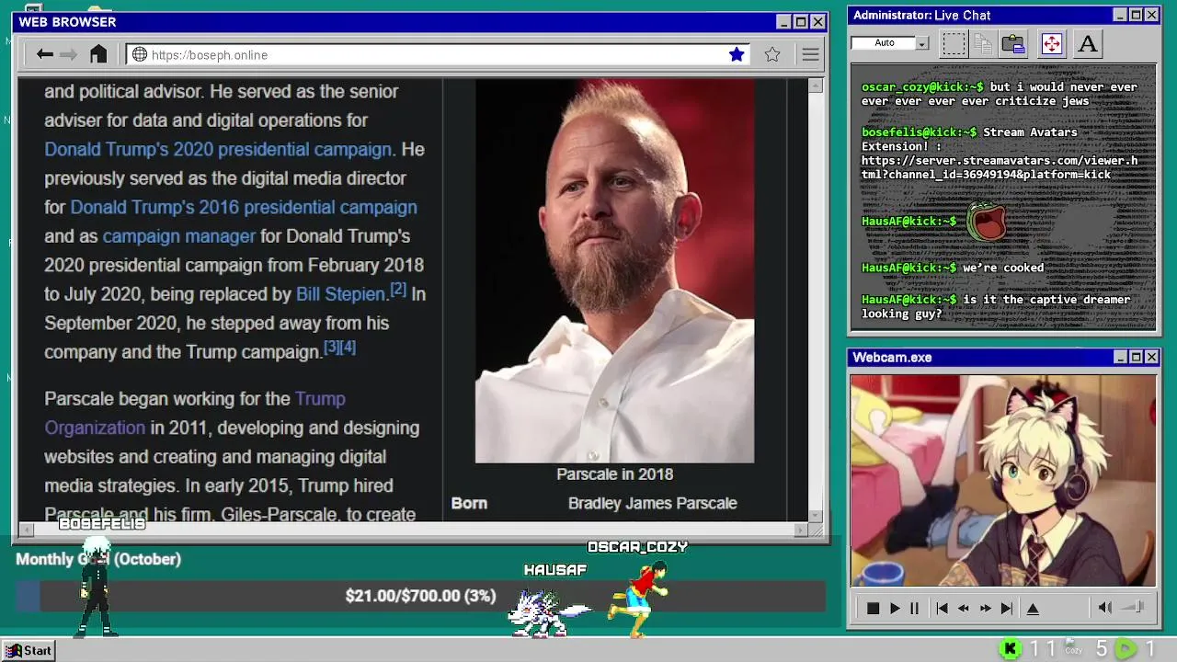Click the eject button in Webcam.exe
Image resolution: width=1177 pixels, height=662 pixels.
pos(1033,608)
